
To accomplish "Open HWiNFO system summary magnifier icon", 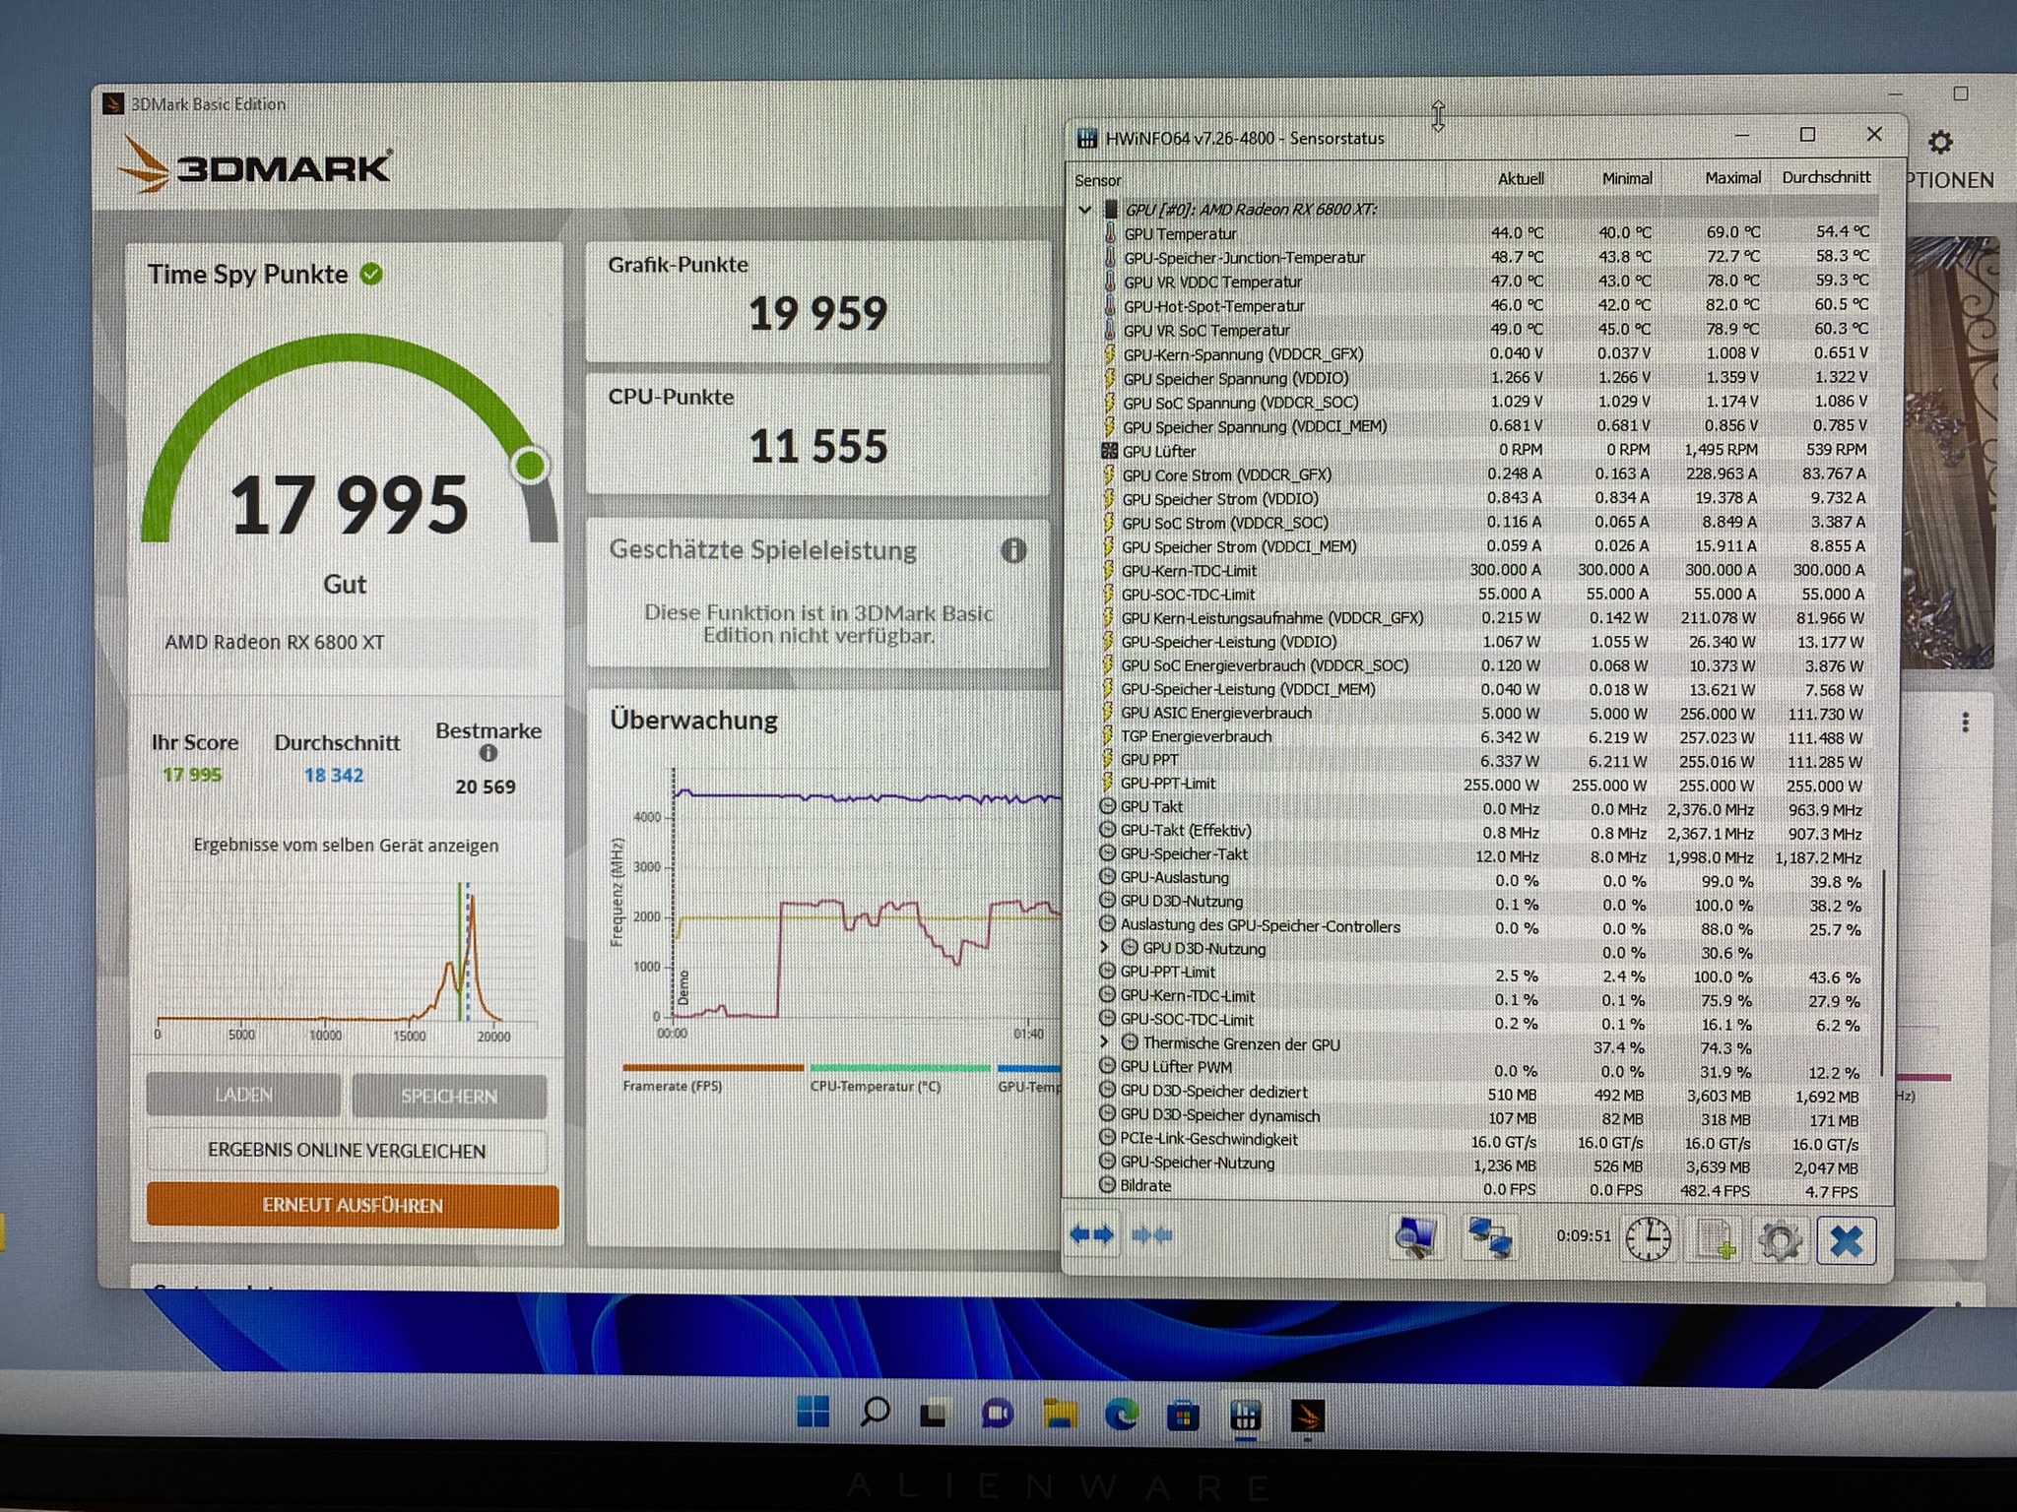I will point(1416,1237).
